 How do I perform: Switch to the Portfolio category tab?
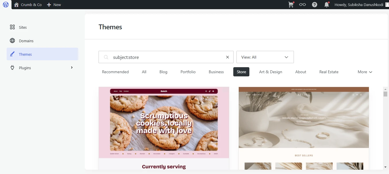[x=188, y=72]
